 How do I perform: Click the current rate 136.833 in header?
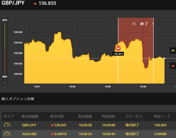pos(47,3)
